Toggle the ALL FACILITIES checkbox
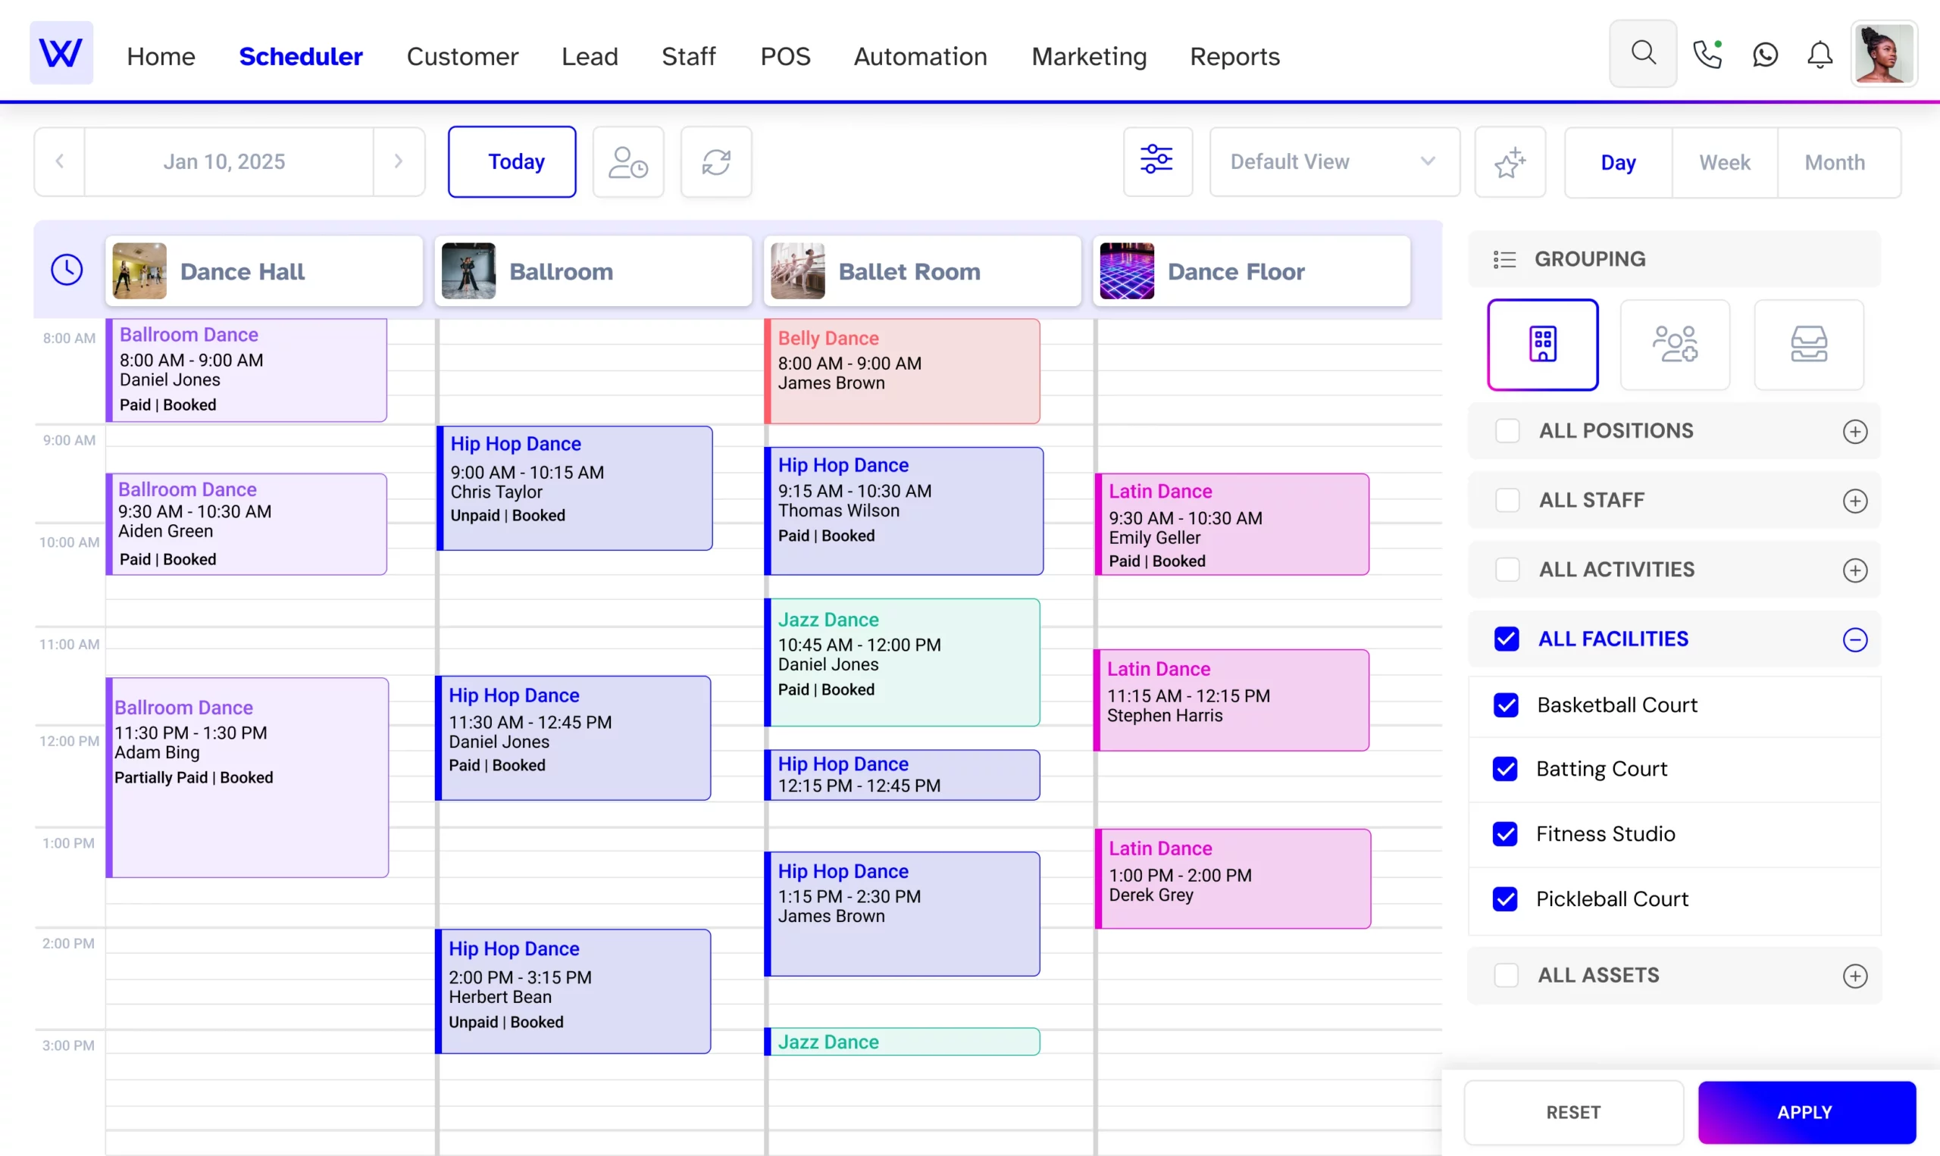The width and height of the screenshot is (1940, 1156). coord(1507,639)
